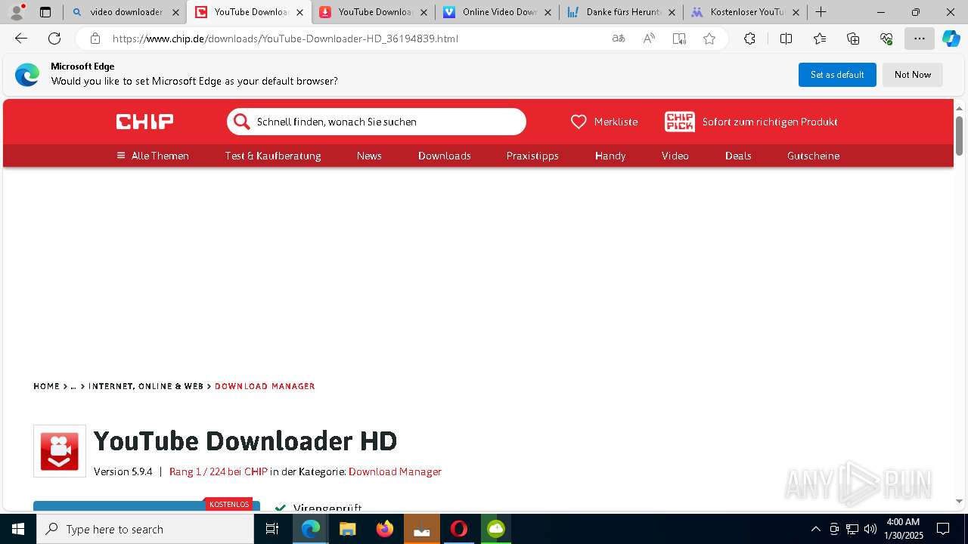
Task: Open Extensions puzzle icon
Action: [x=749, y=39]
